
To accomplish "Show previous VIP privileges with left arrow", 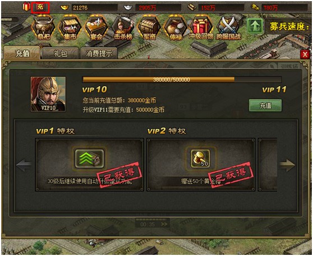I will point(24,165).
